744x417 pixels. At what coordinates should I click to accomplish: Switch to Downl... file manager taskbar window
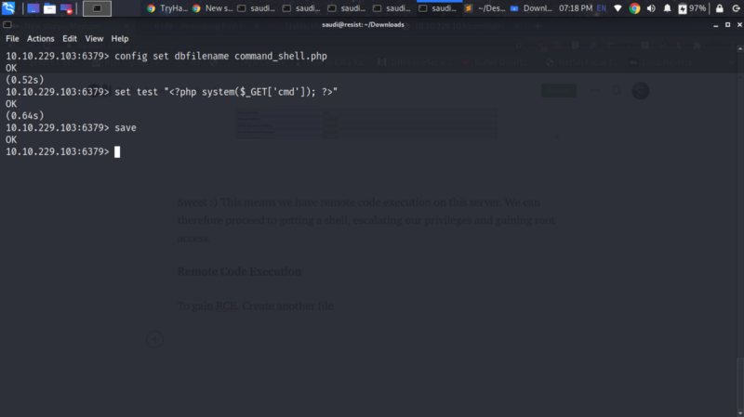(530, 8)
